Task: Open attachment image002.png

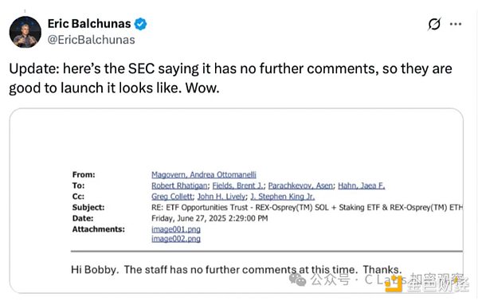Action: point(176,239)
